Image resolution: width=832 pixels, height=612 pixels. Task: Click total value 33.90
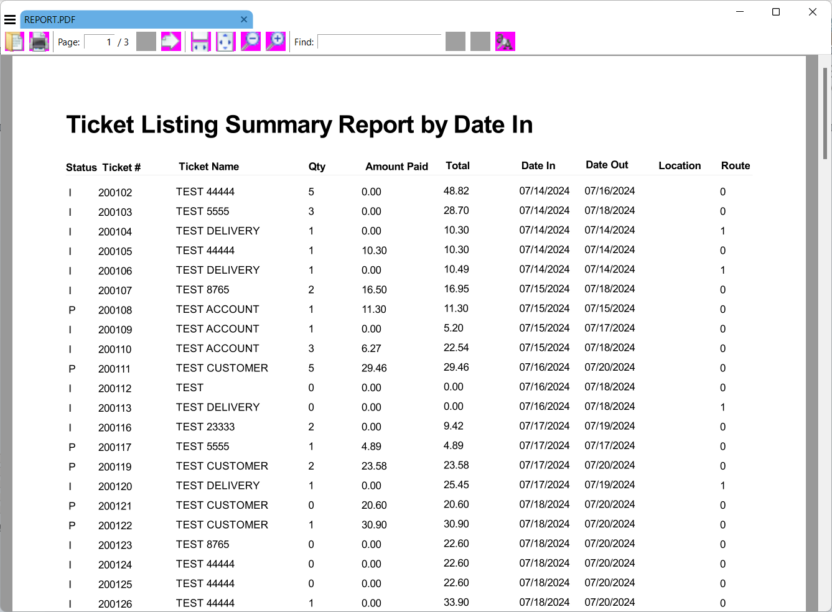pyautogui.click(x=456, y=603)
